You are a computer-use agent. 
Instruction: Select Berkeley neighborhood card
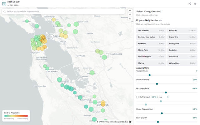pos(182,50)
